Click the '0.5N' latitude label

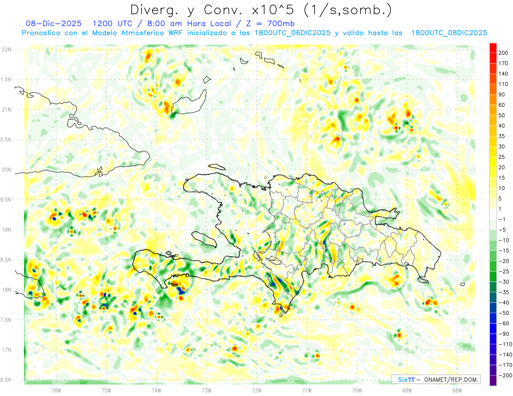6,140
